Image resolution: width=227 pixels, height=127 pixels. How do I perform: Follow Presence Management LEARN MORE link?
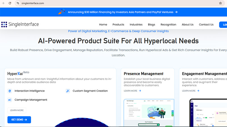[x=132, y=91]
